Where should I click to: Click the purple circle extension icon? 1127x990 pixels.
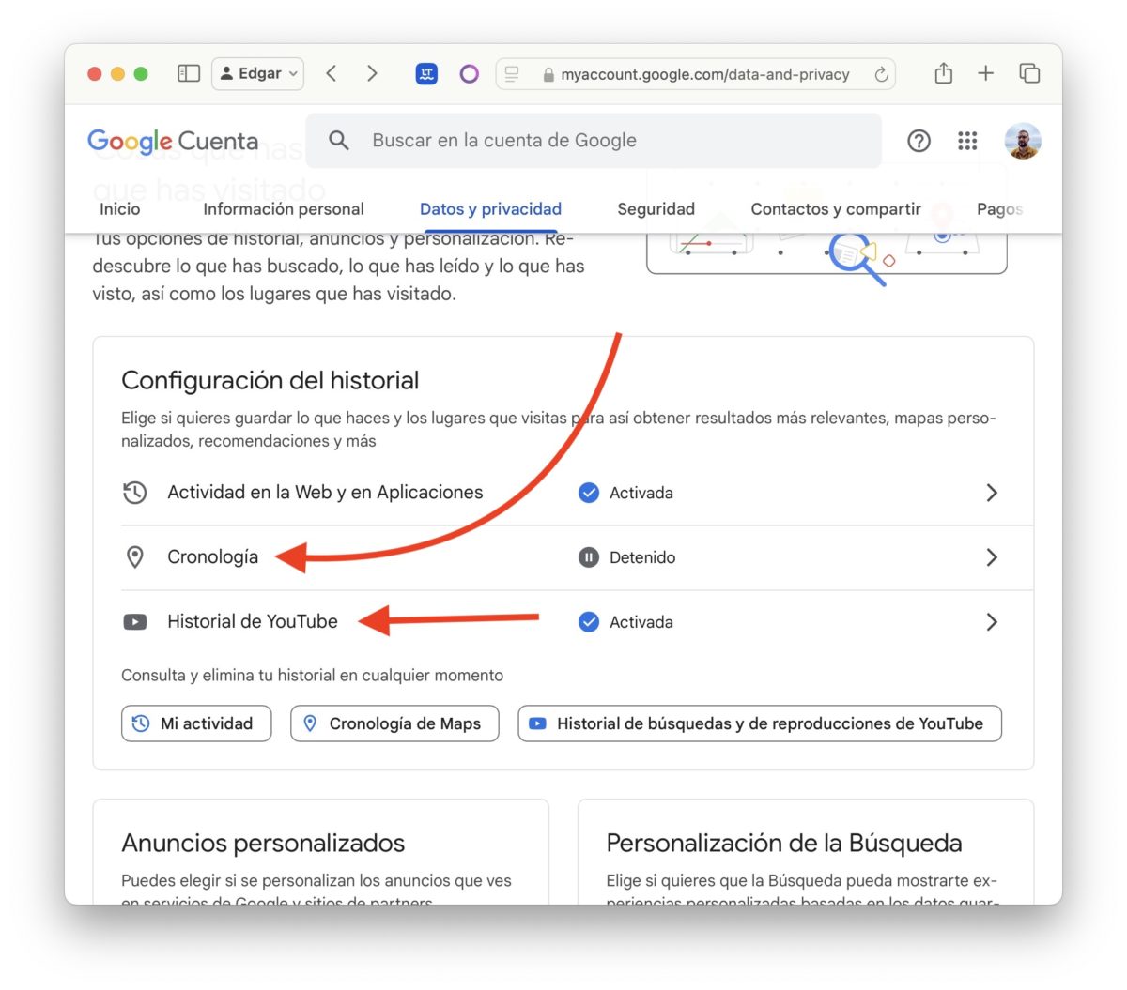coord(470,73)
